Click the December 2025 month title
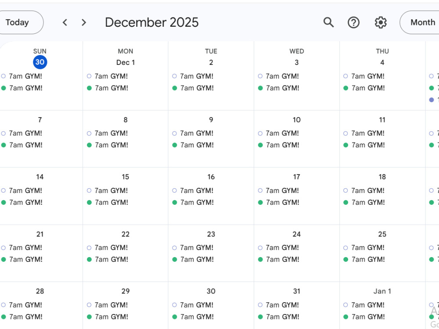 tap(152, 22)
